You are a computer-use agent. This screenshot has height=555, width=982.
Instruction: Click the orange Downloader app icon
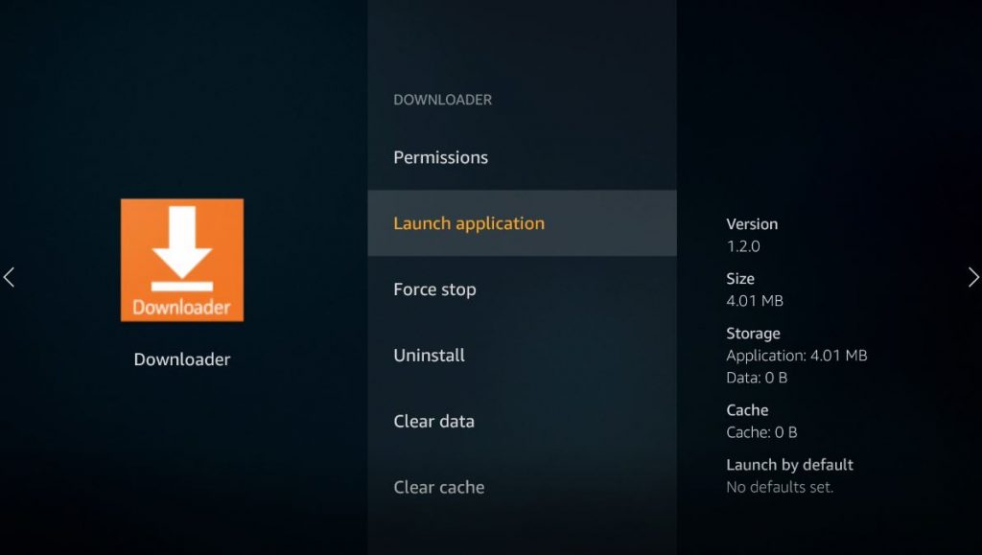pos(182,261)
